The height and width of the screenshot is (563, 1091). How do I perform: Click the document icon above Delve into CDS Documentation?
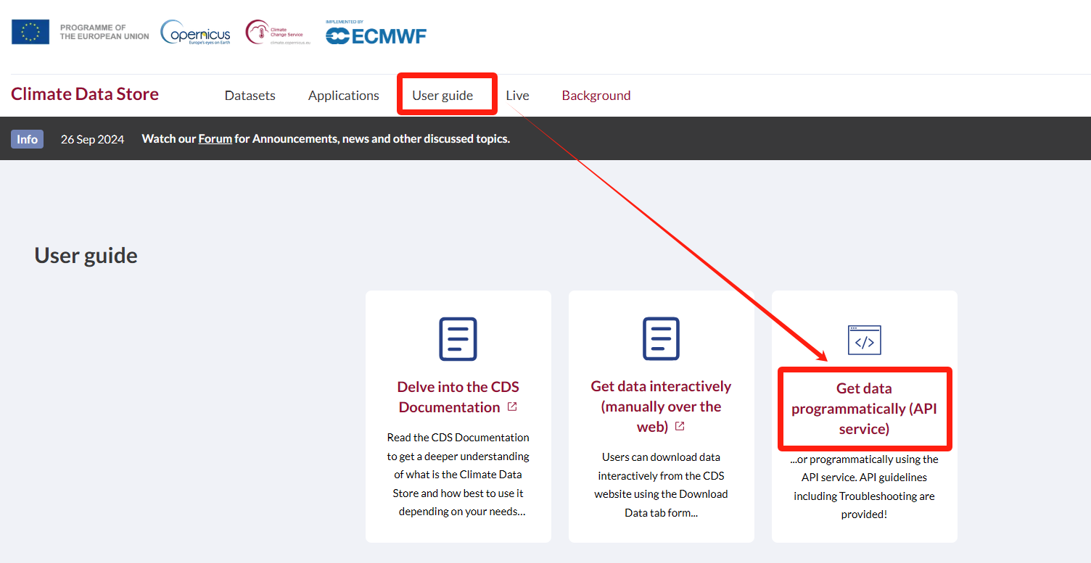click(x=458, y=339)
